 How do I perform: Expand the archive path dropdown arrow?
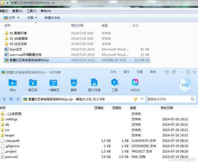142,99
